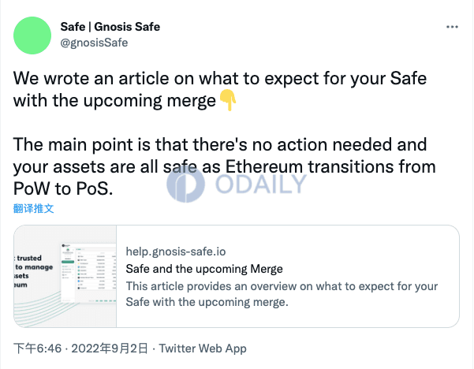Open the green Gnosis Safe profile avatar
The height and width of the screenshot is (369, 474).
point(32,35)
